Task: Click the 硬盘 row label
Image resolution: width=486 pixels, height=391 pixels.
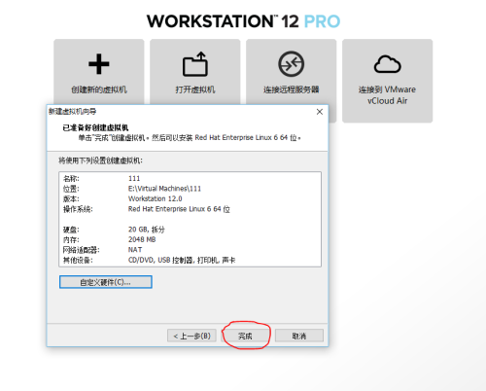Action: (x=71, y=230)
